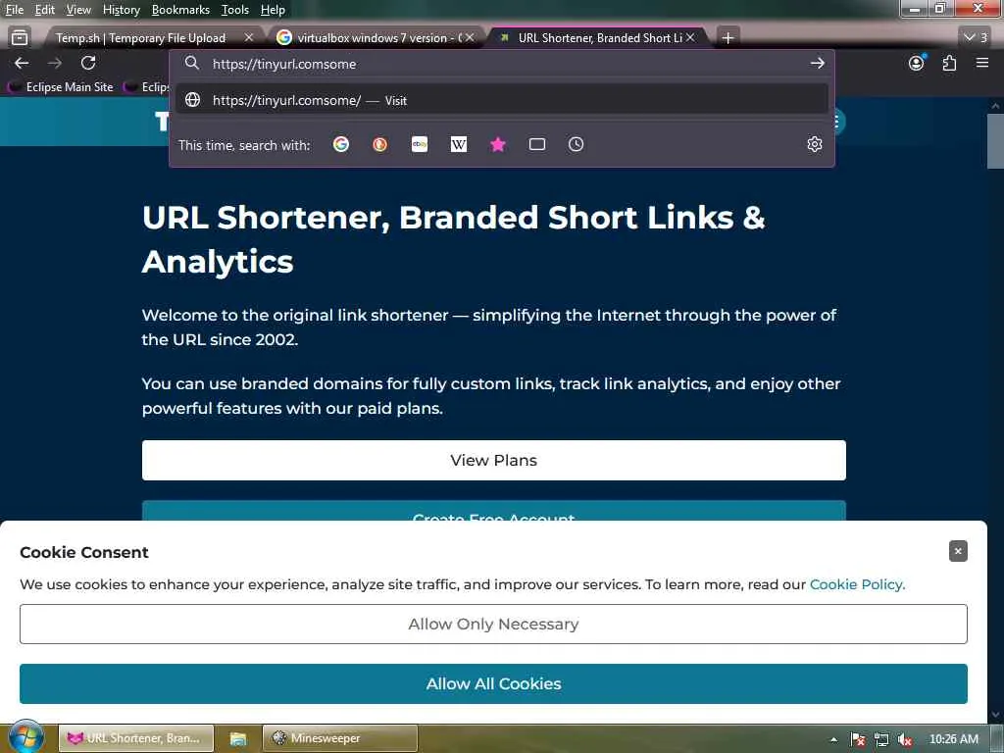
Task: Click the 10:26 AM clock
Action: [953, 739]
